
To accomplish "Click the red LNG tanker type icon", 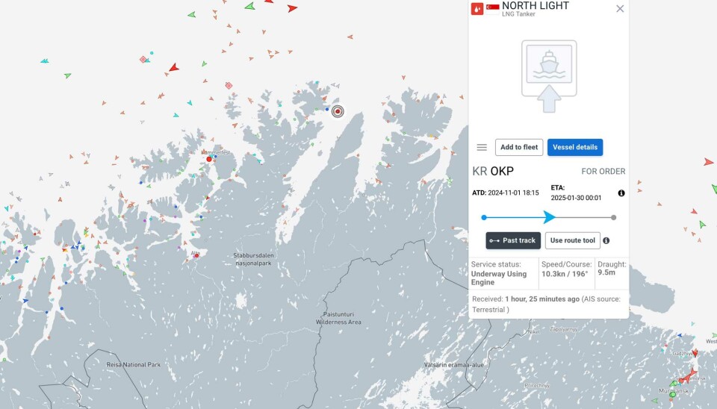I will (477, 9).
